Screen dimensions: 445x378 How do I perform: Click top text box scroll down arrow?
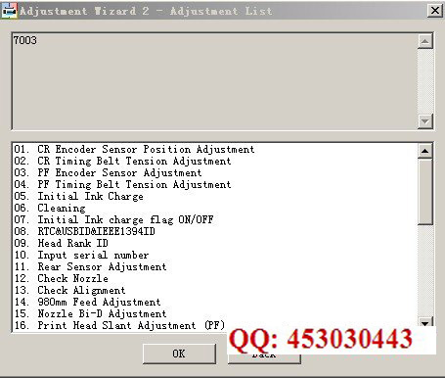tap(424, 121)
